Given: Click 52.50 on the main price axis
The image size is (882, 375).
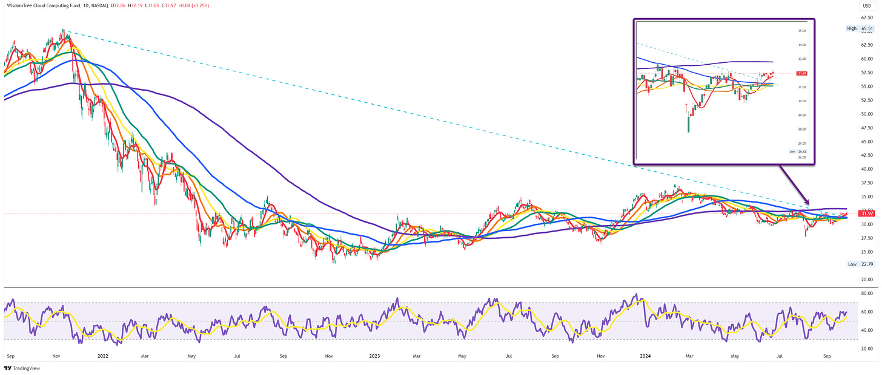Looking at the screenshot, I should point(867,100).
